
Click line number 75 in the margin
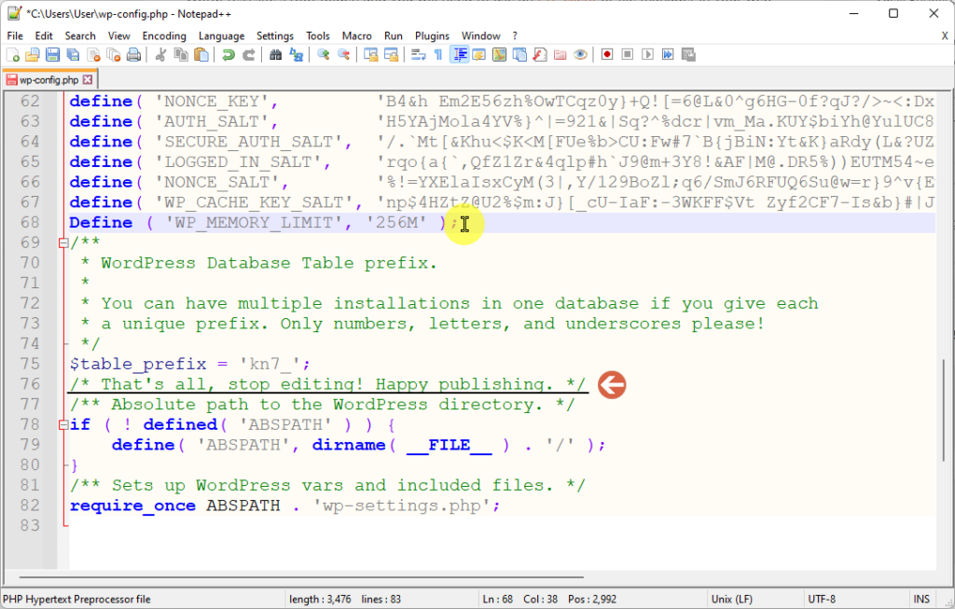click(30, 364)
